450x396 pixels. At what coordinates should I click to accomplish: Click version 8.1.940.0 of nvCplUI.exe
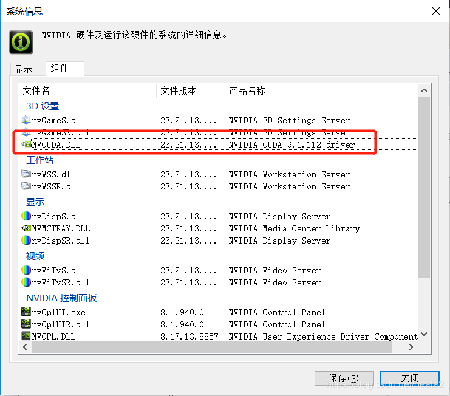[182, 312]
